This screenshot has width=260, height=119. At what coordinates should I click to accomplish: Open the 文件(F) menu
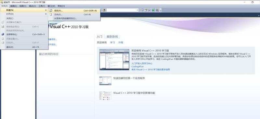(5, 6)
